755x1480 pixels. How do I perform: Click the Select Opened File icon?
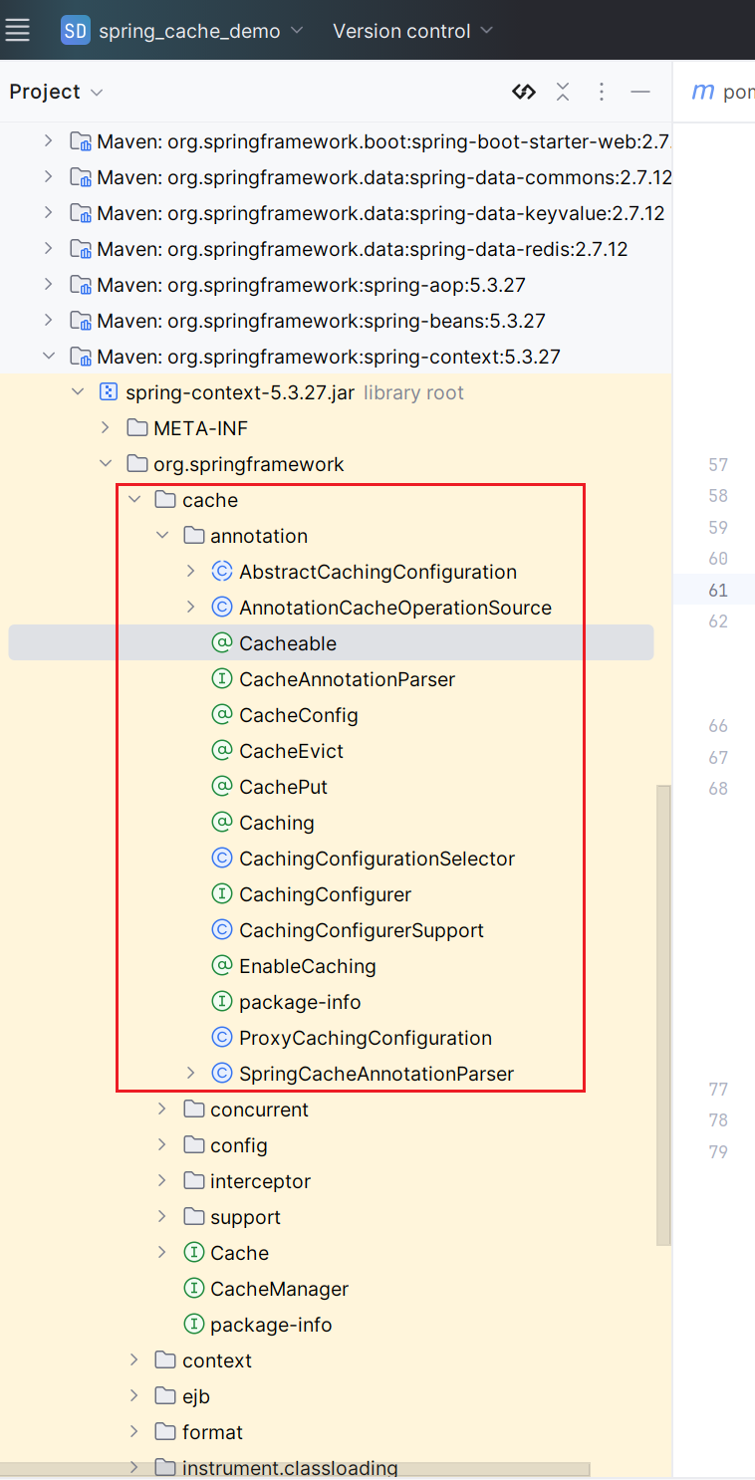[x=524, y=92]
